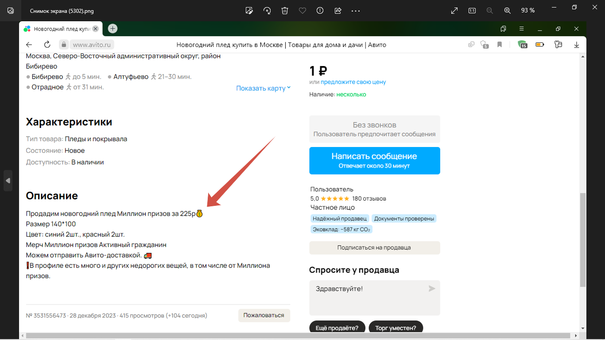The image size is (605, 340).
Task: Click the 'несколько' availability value
Action: [x=351, y=94]
